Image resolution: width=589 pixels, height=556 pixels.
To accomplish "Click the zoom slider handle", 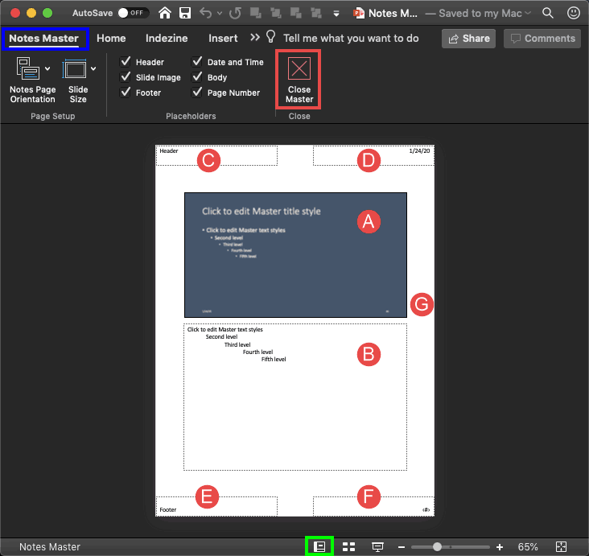I will (437, 546).
